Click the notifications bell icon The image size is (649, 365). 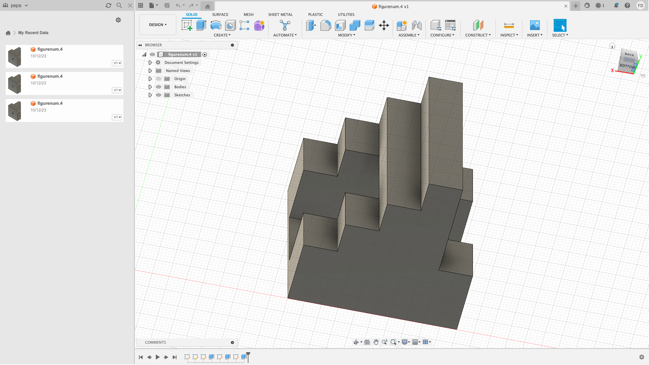[x=616, y=5]
